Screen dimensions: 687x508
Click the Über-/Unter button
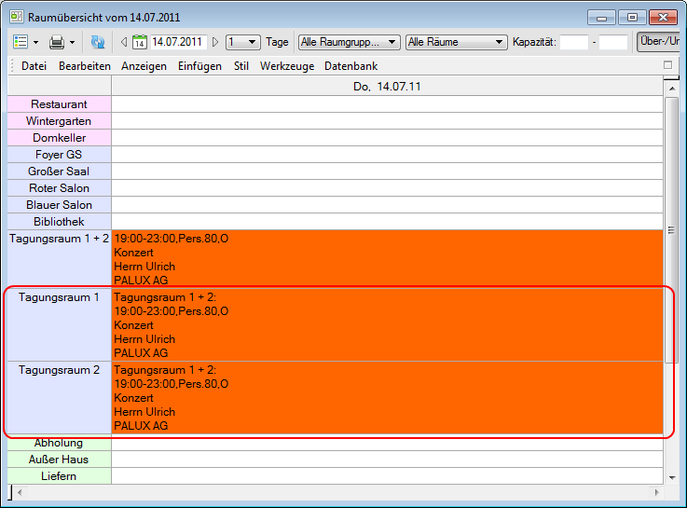[660, 42]
